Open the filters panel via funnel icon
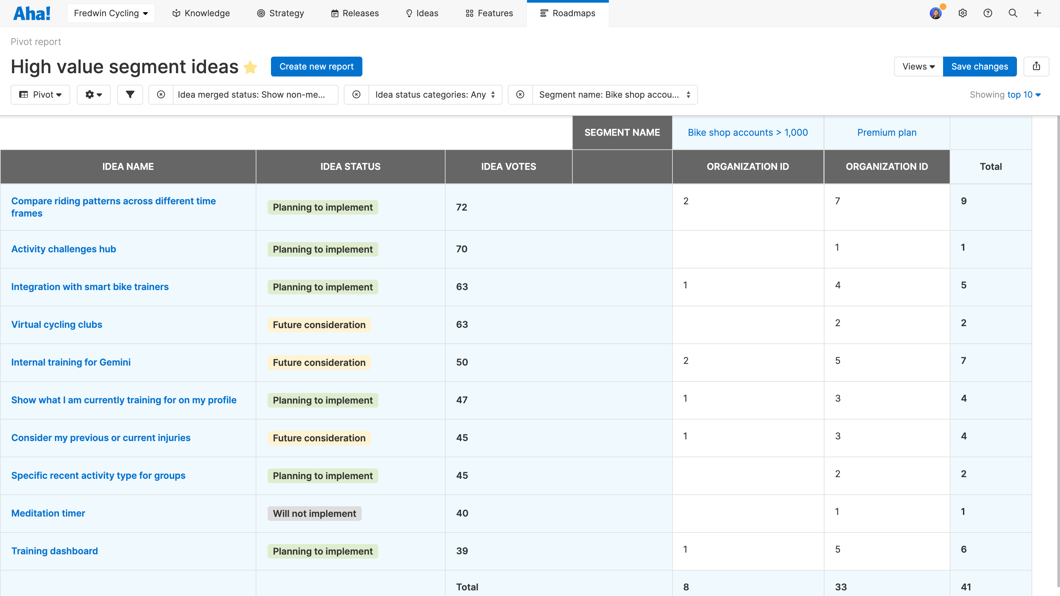This screenshot has width=1060, height=596. 130,95
